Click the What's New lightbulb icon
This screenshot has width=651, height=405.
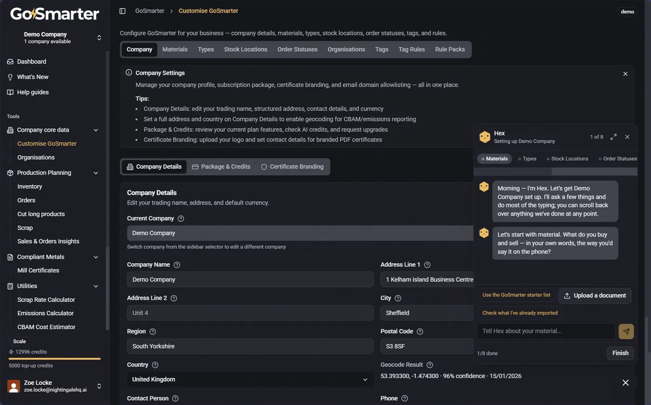tap(10, 77)
